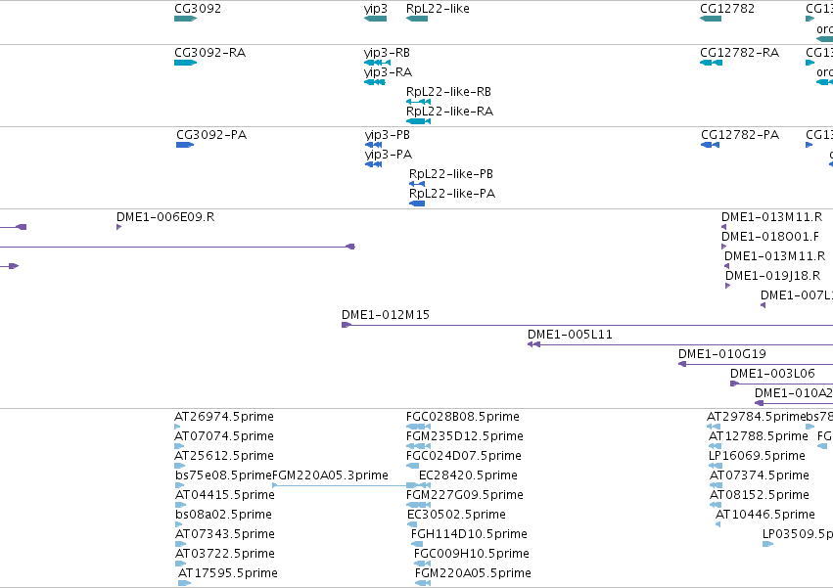Click the DME1-010G19 clone label
Image resolution: width=833 pixels, height=588 pixels.
[722, 354]
